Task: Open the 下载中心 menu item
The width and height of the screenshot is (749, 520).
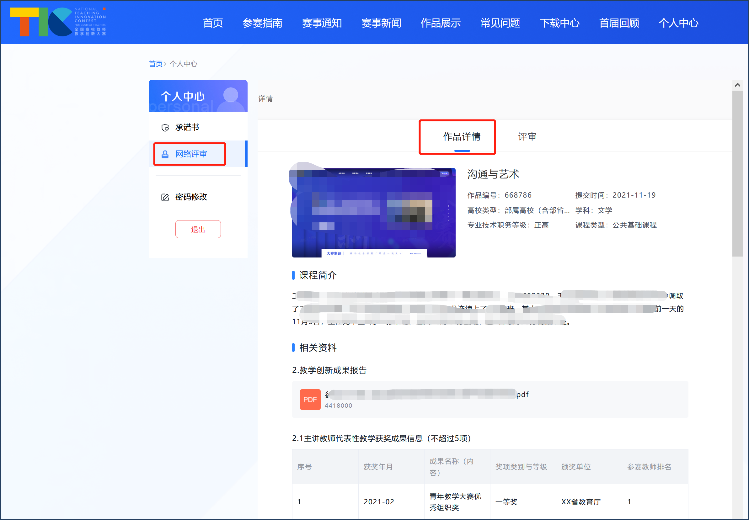Action: (559, 23)
